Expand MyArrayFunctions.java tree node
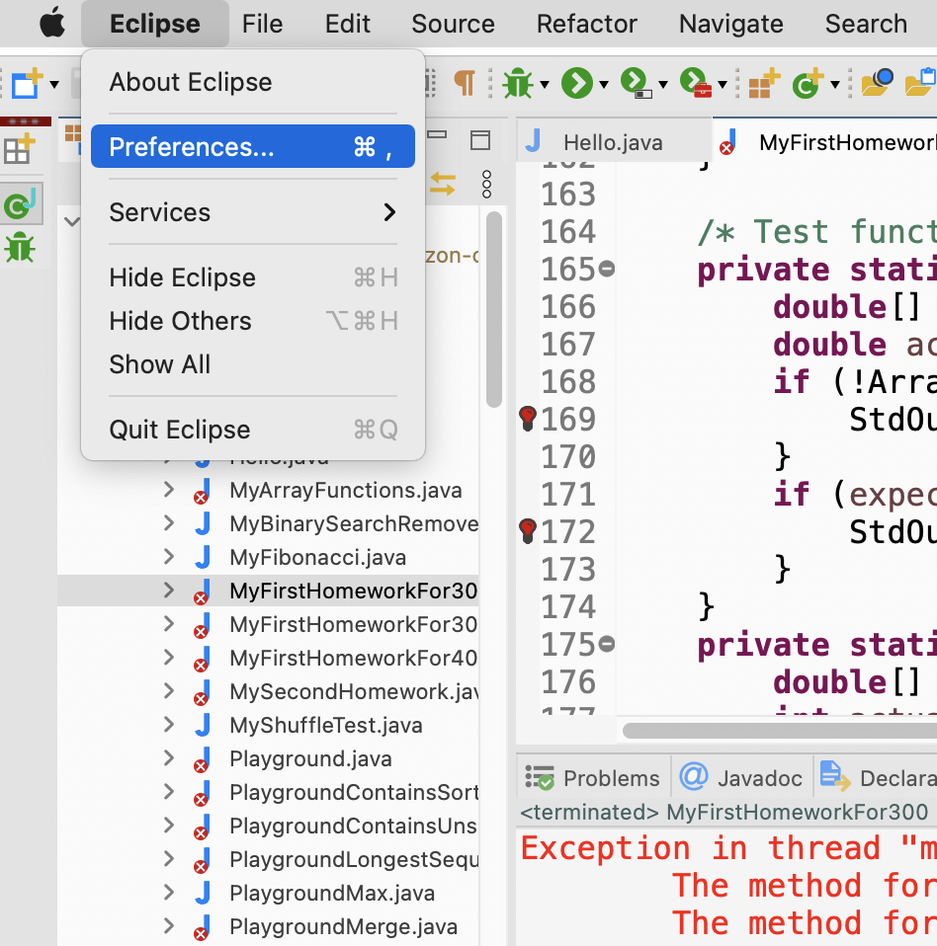The height and width of the screenshot is (946, 937). tap(169, 490)
